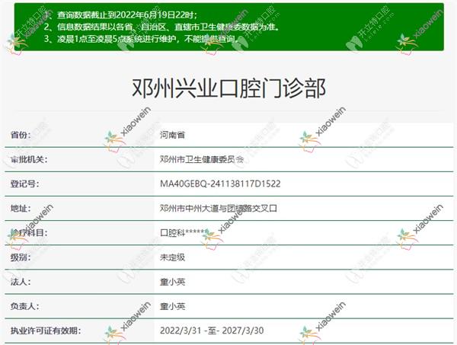Select the clinic title 邓州兴业口腔门诊部
Image resolution: width=457 pixels, height=345 pixels.
click(x=228, y=88)
